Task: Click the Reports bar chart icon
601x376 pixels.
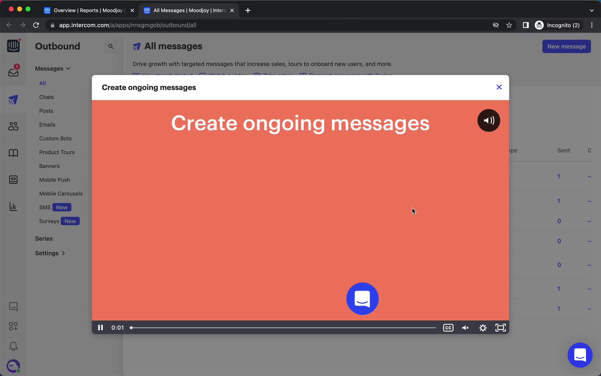Action: click(13, 206)
